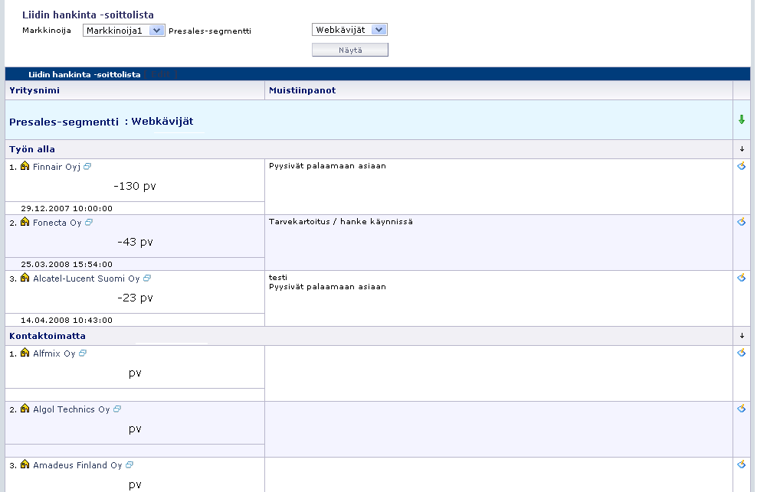Click date 25.03.2008 15:54:00
The image size is (767, 492).
coord(67,264)
